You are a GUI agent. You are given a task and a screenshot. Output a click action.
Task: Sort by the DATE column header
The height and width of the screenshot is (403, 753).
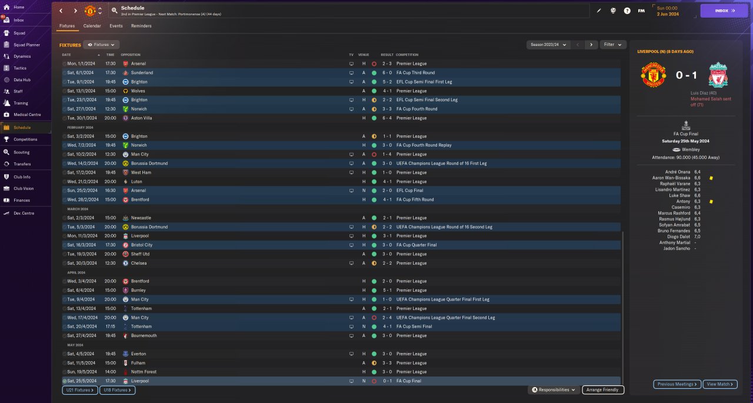pos(66,55)
